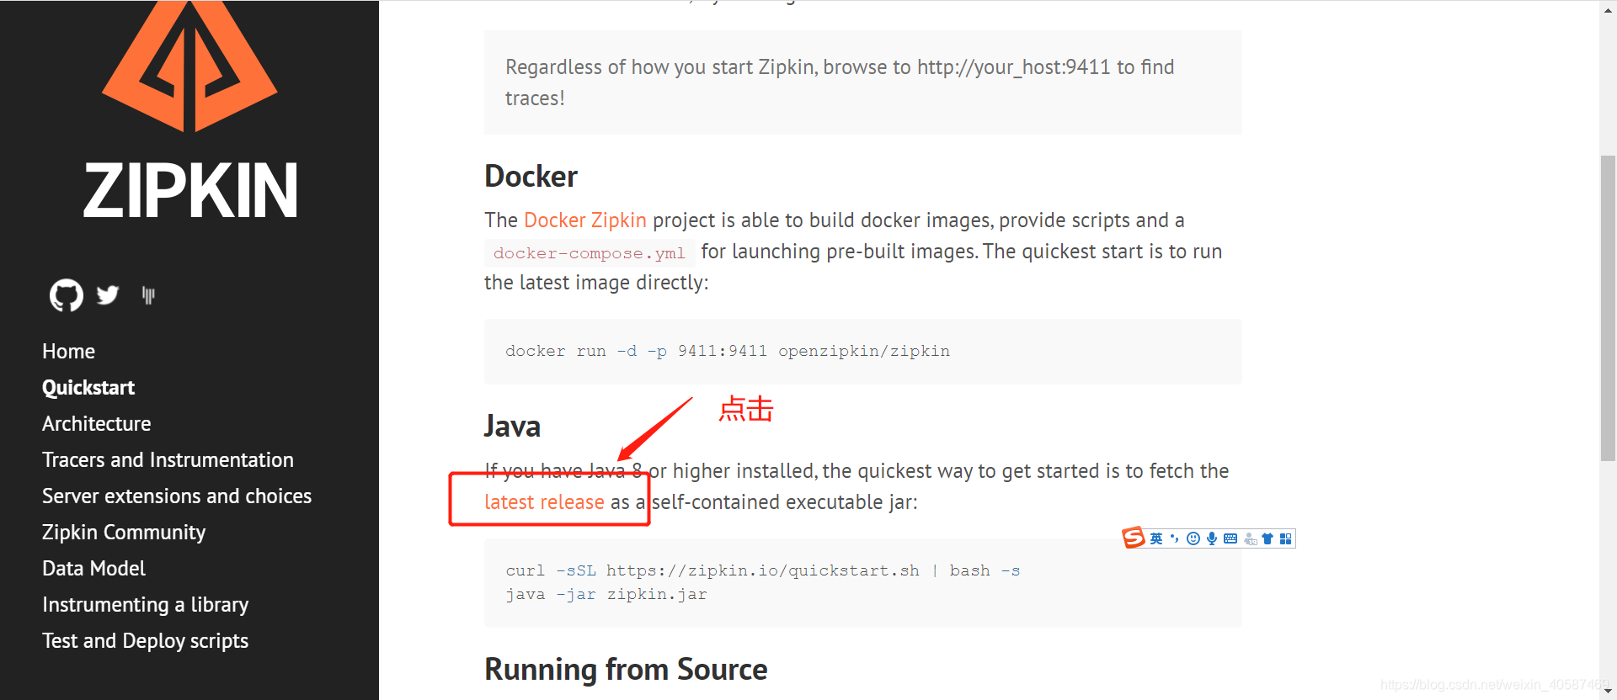This screenshot has width=1617, height=700.
Task: Open the Sogou toolbox grid icon
Action: tap(1285, 538)
